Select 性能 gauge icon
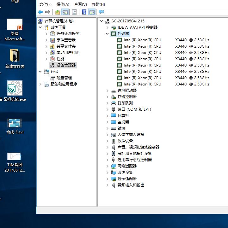Viewport: 228px width, 228px height. pos(52,59)
